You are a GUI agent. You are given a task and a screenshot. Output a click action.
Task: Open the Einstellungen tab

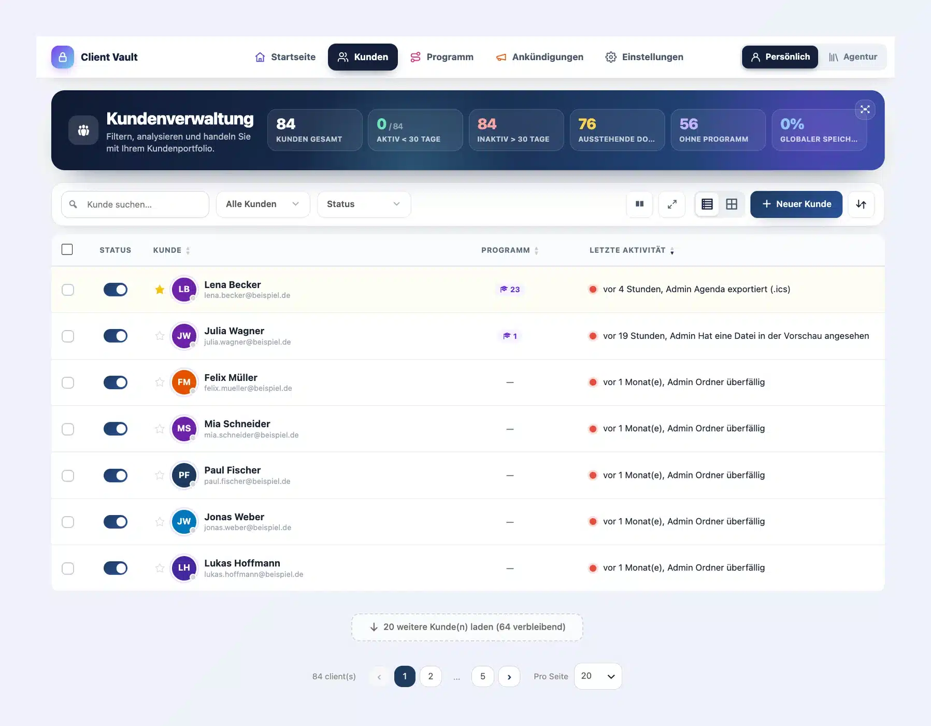coord(644,57)
